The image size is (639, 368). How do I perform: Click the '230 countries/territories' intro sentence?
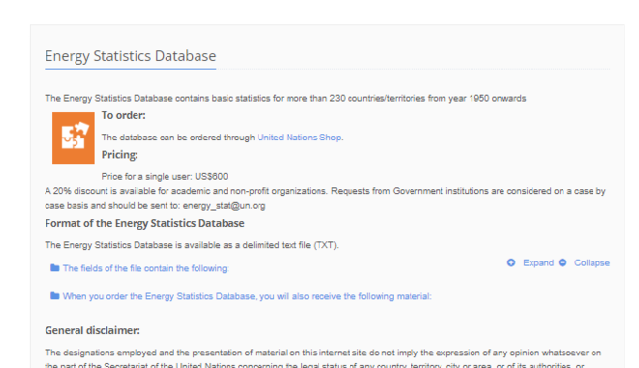point(286,98)
